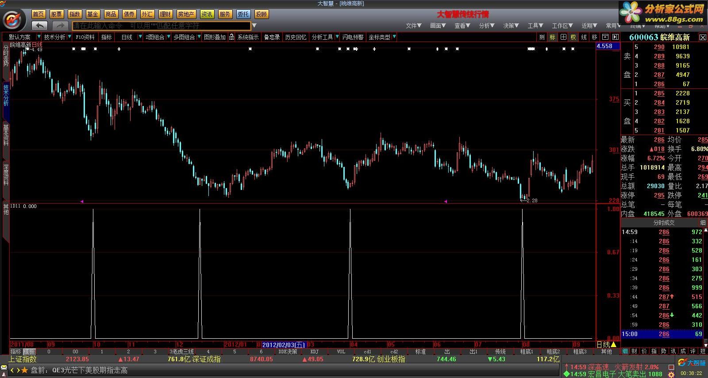Click the star icon in news ticker
Screen dimensions: 708x378
[x=25, y=370]
